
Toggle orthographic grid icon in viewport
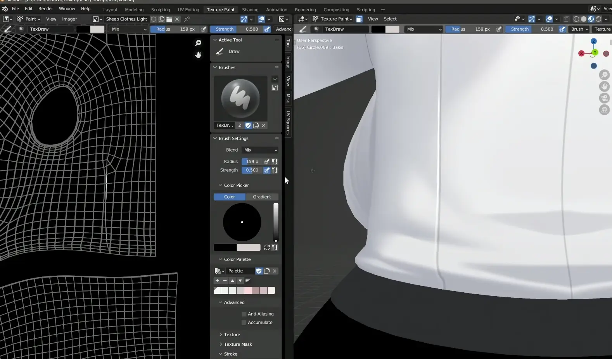604,110
